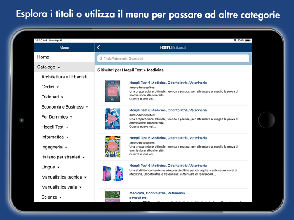The height and width of the screenshot is (220, 294).
Task: Open the Hoepli Test 6 title beside the blue play-arrow cover
Action: pos(168,110)
